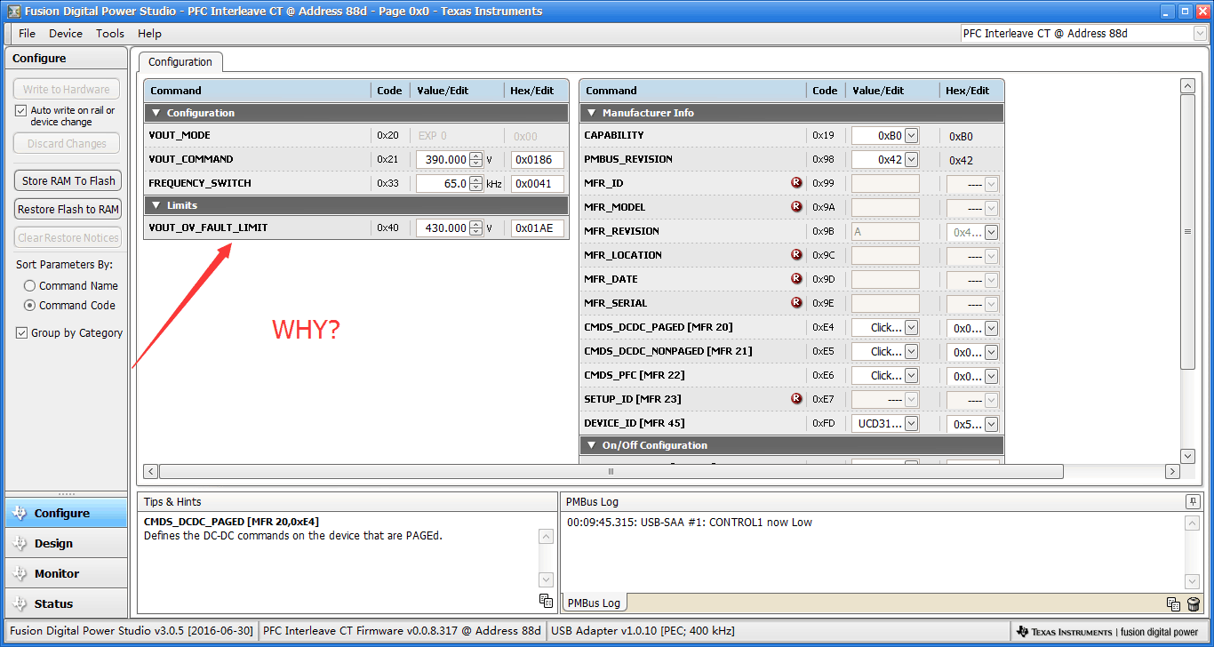This screenshot has width=1214, height=647.
Task: Open the File menu
Action: click(x=27, y=33)
